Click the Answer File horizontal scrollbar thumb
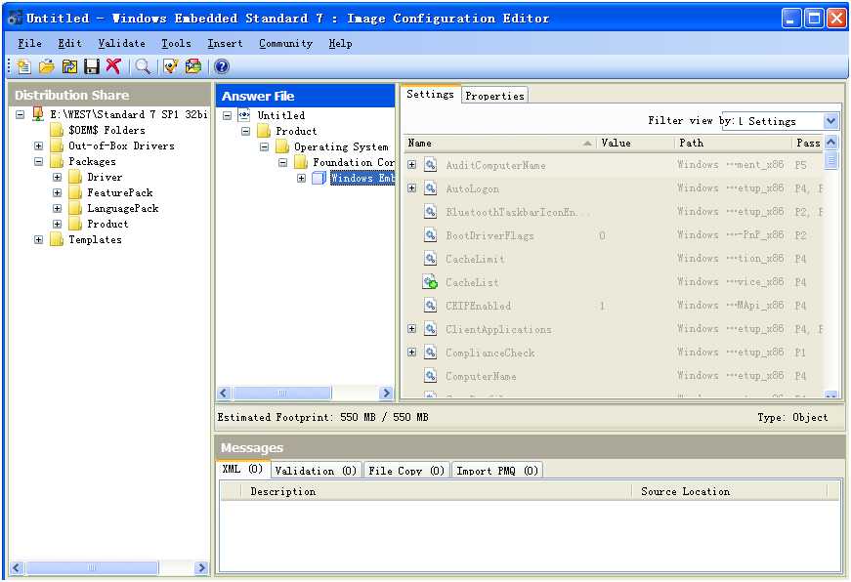The image size is (851, 582). click(x=281, y=393)
